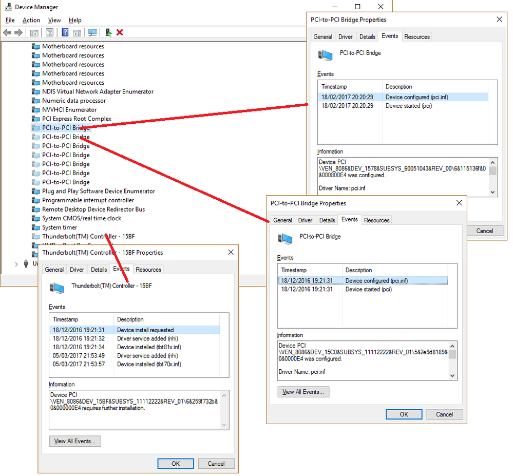Screen dimensions: 513x476
Task: Open Details tab in the DEV_1578 bridge dialog
Action: 367,37
